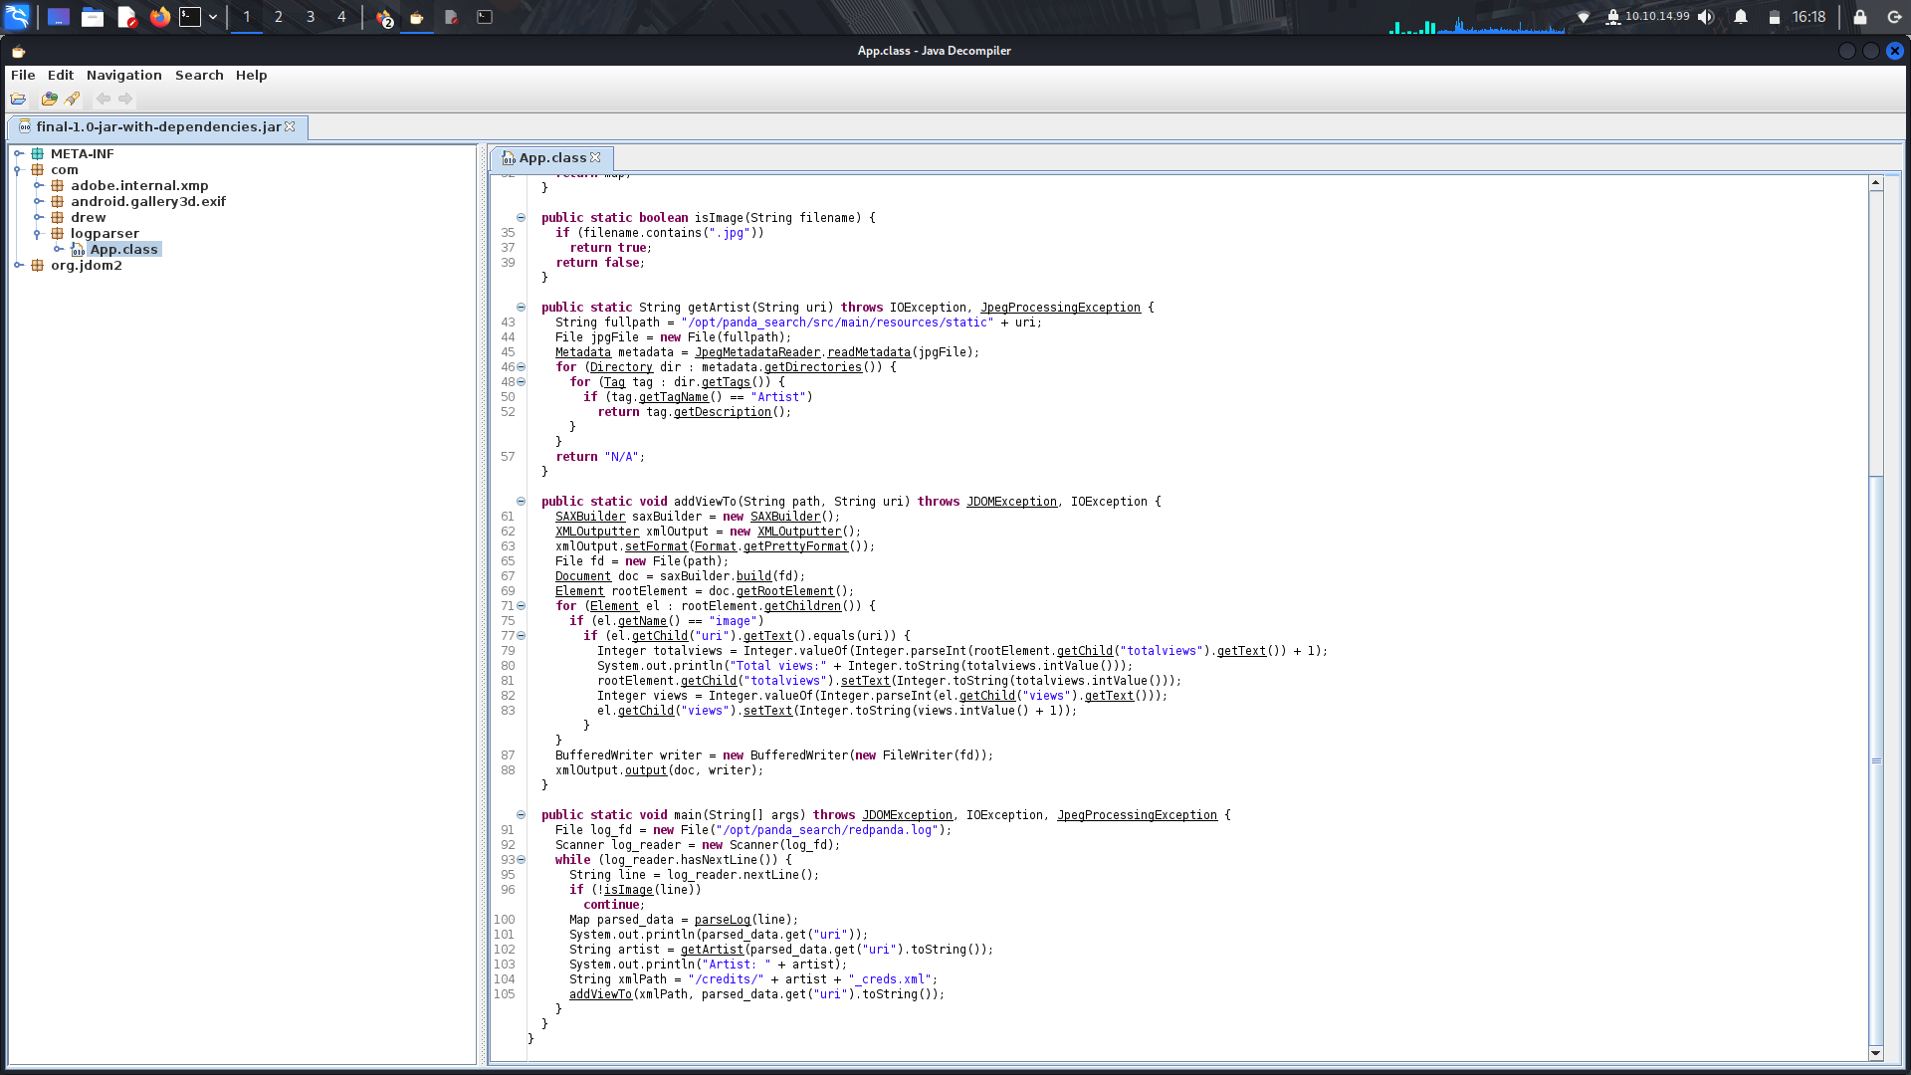
Task: Collapse the for loop fold at line 71
Action: (521, 606)
